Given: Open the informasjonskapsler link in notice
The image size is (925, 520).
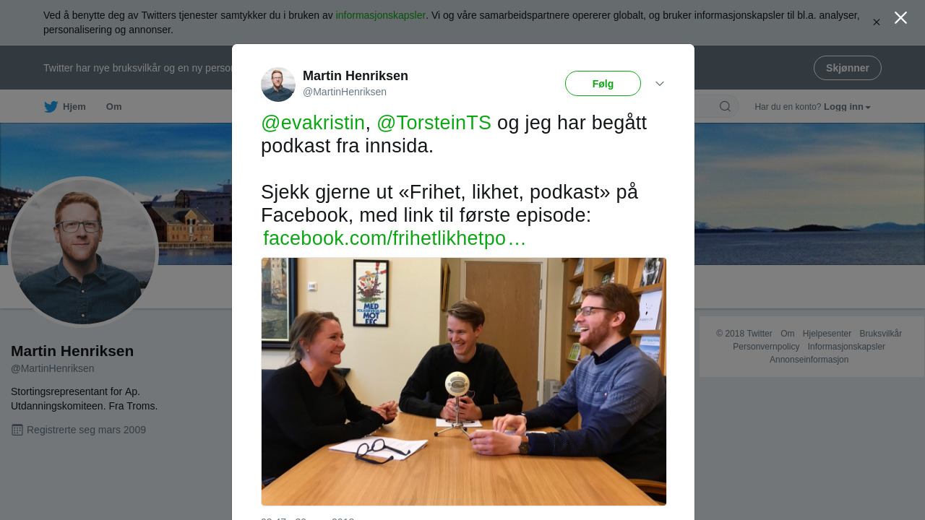Looking at the screenshot, I should point(381,15).
